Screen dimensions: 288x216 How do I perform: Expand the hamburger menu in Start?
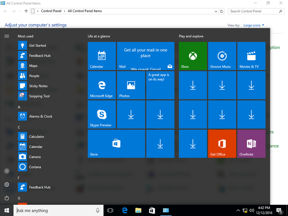(6, 36)
